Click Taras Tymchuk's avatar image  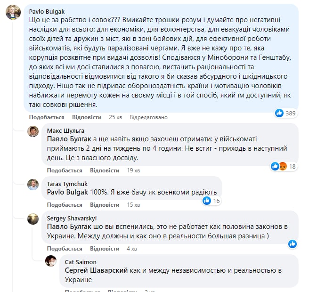point(33,185)
